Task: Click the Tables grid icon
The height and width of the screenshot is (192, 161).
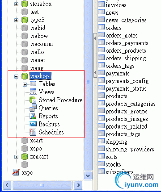Action: [x=33, y=83]
